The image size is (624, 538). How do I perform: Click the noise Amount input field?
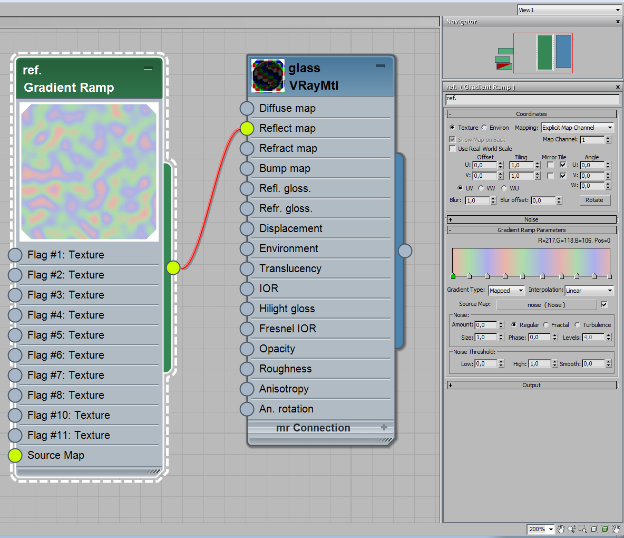[486, 325]
